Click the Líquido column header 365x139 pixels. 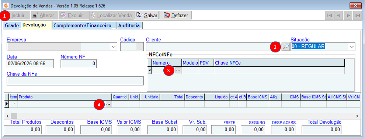[217, 97]
